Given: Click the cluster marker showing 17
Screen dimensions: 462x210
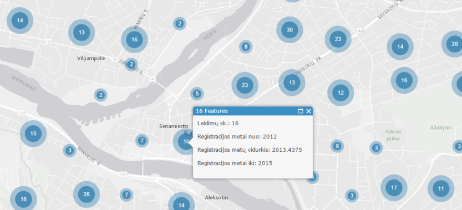Looking at the screenshot, I should (394, 188).
